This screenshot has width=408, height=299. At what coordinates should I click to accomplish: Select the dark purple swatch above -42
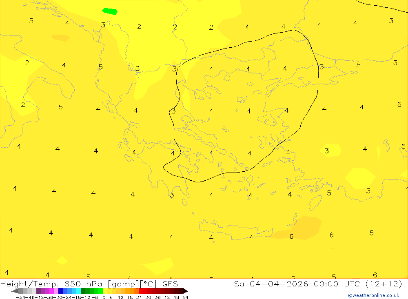[38, 291]
